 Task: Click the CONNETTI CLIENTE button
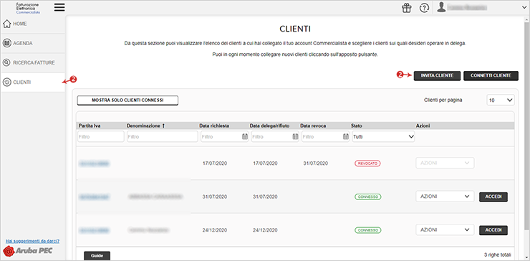[x=491, y=75]
